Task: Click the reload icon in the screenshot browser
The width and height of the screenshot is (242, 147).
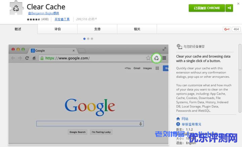Action: 27,58
